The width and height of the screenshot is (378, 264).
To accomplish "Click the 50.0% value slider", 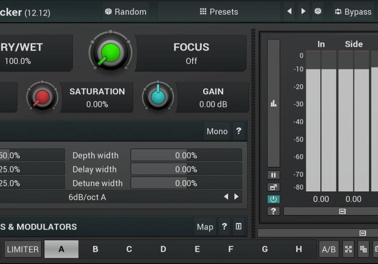I will [32, 155].
